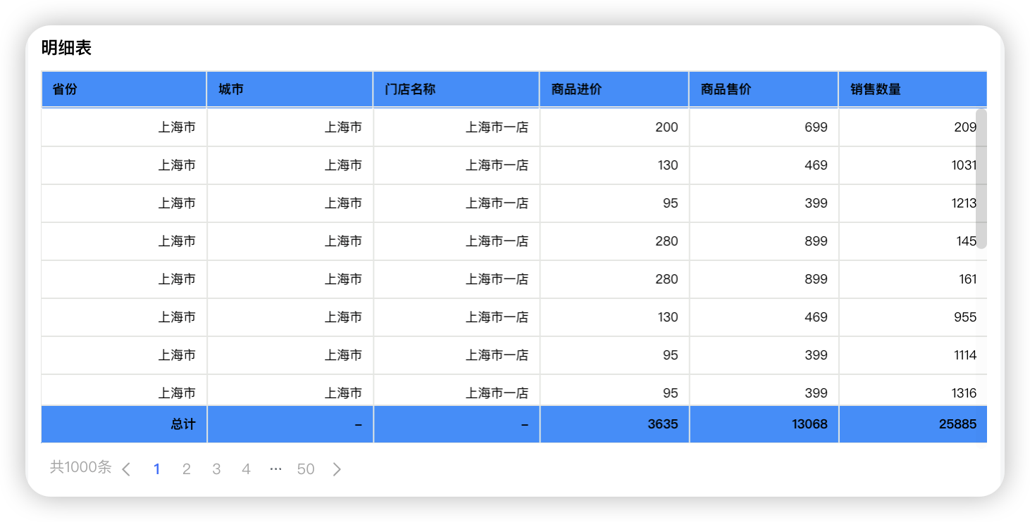Screen dimensions: 1030x522
Task: Click the 销售数量 column header
Action: 912,89
